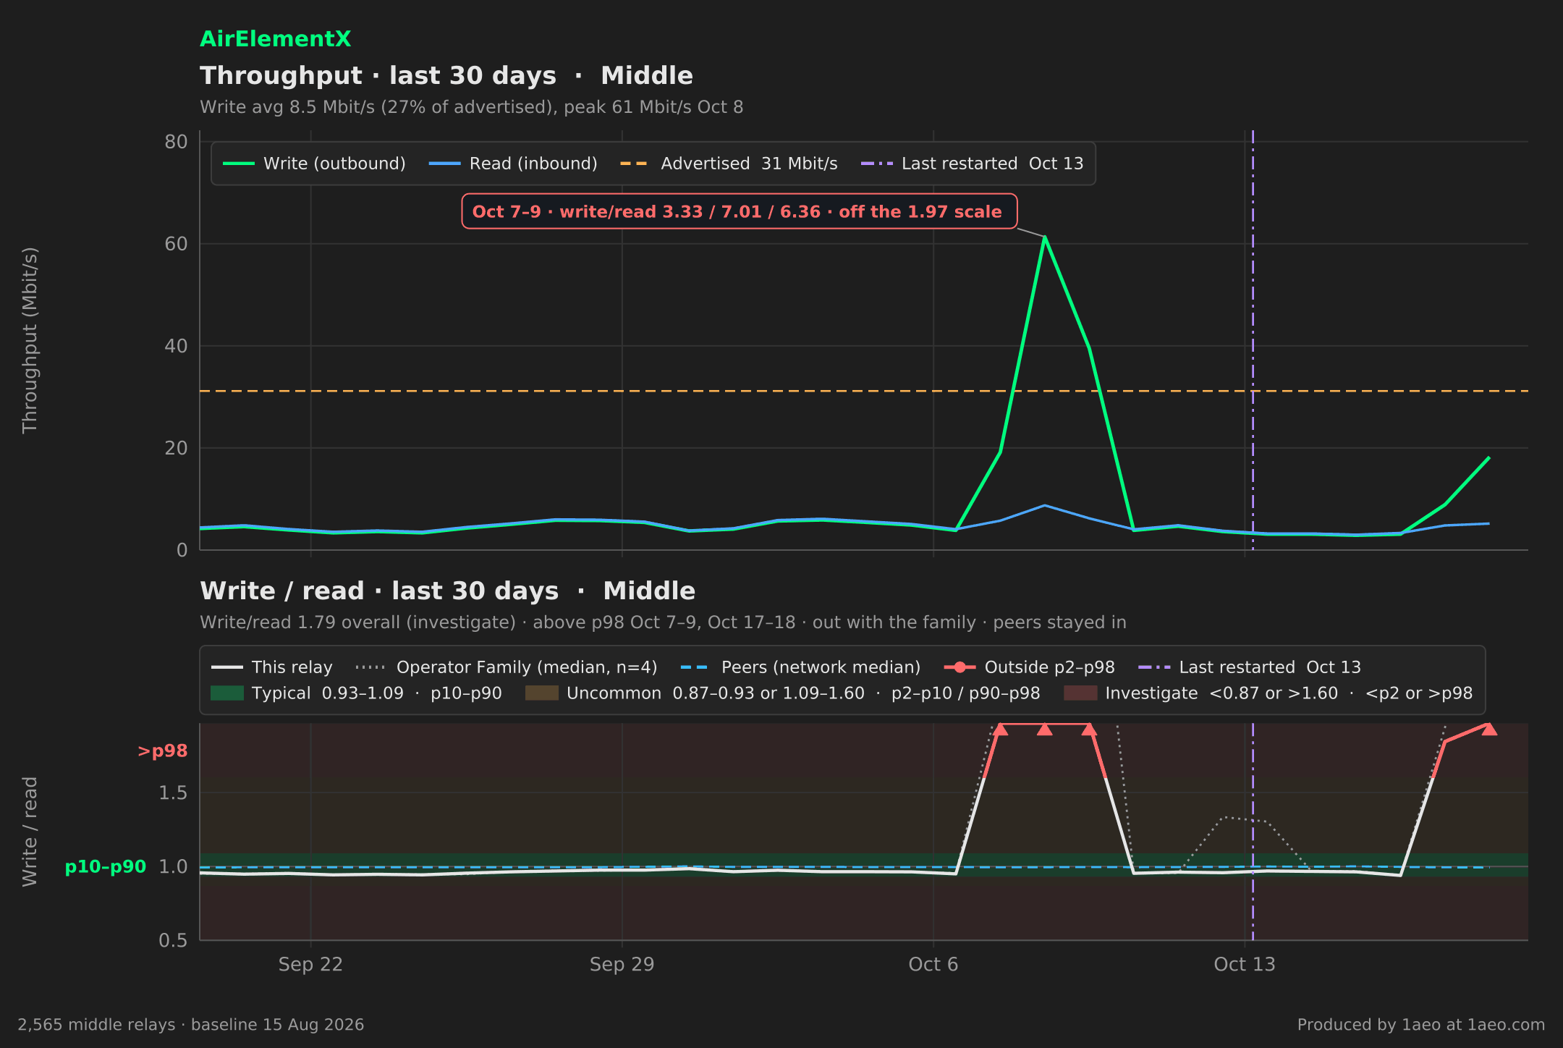Click the Throughput · last 30 days title
Screen dimensions: 1563x1048
click(x=446, y=76)
